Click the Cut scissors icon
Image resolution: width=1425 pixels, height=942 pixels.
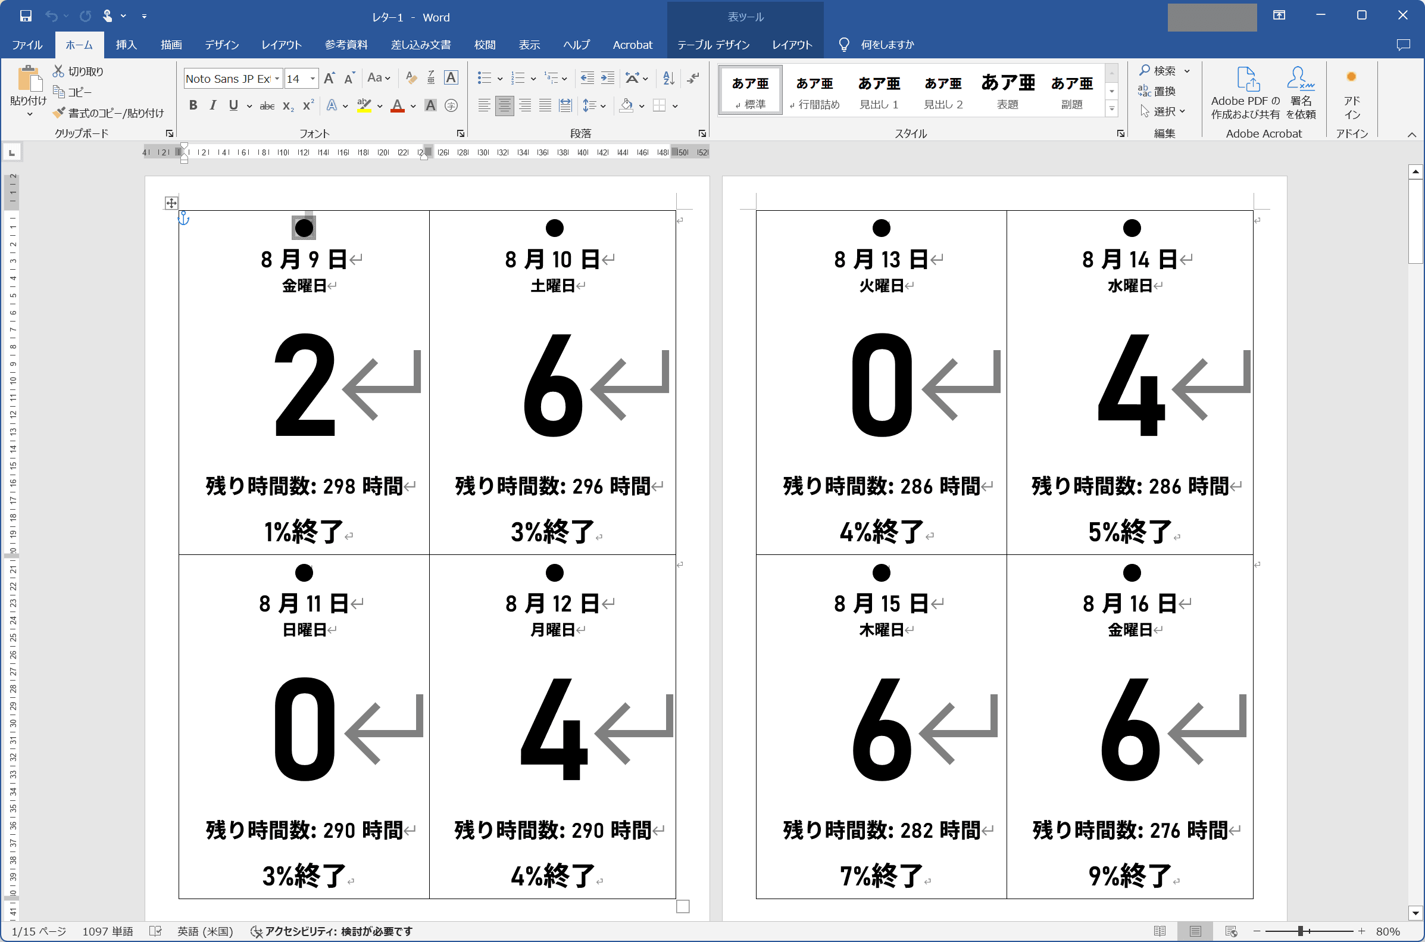[x=58, y=71]
